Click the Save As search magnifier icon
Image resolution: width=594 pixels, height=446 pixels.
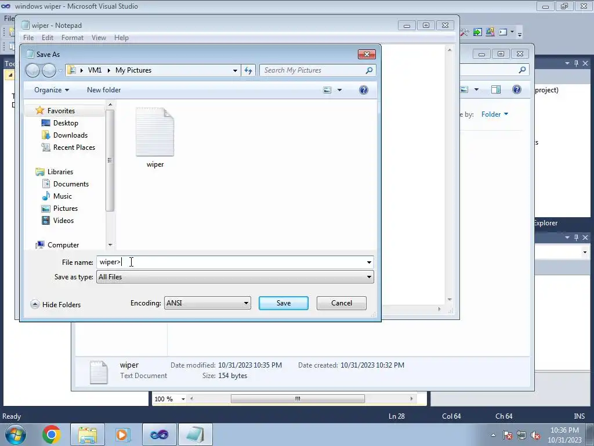[x=369, y=70]
